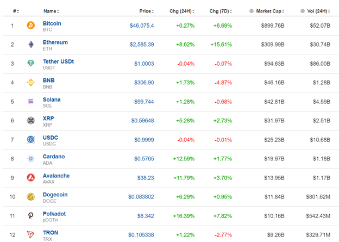
Task: Click the Cardano logo icon
Action: [x=31, y=159]
